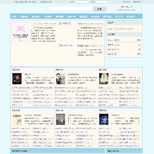Open the first item in the blue navigation bar

click(14, 17)
